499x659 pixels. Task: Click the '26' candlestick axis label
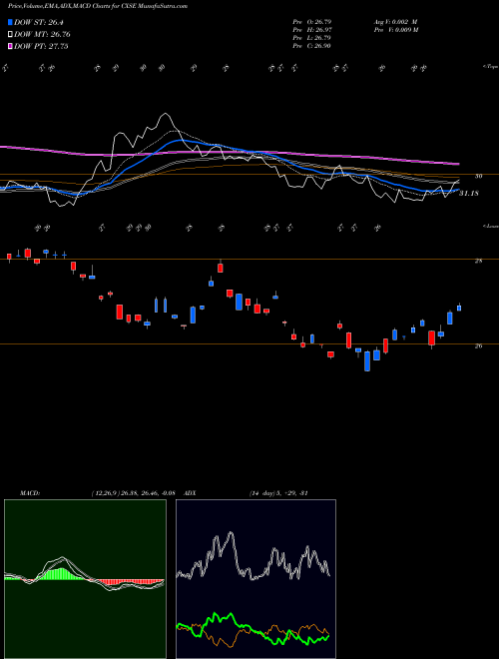478,345
